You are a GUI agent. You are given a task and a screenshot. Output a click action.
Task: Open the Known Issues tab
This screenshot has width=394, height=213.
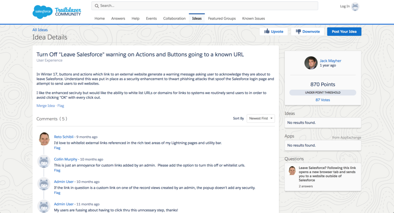point(254,18)
